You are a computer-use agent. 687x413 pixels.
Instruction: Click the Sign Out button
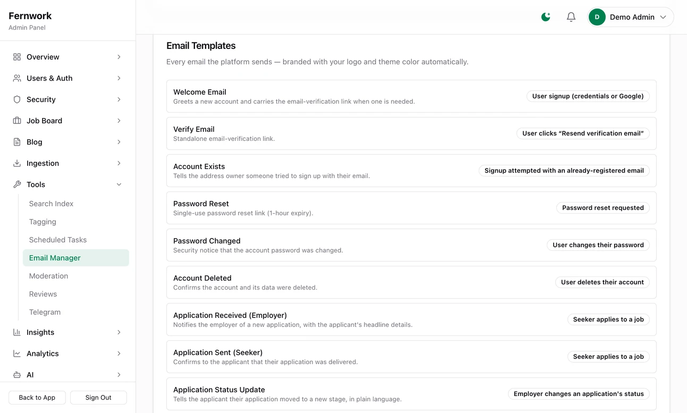point(98,398)
